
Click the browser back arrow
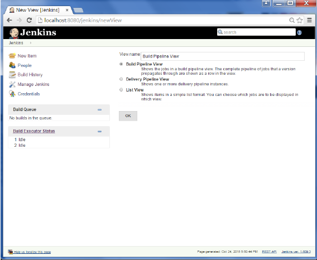pos(9,20)
